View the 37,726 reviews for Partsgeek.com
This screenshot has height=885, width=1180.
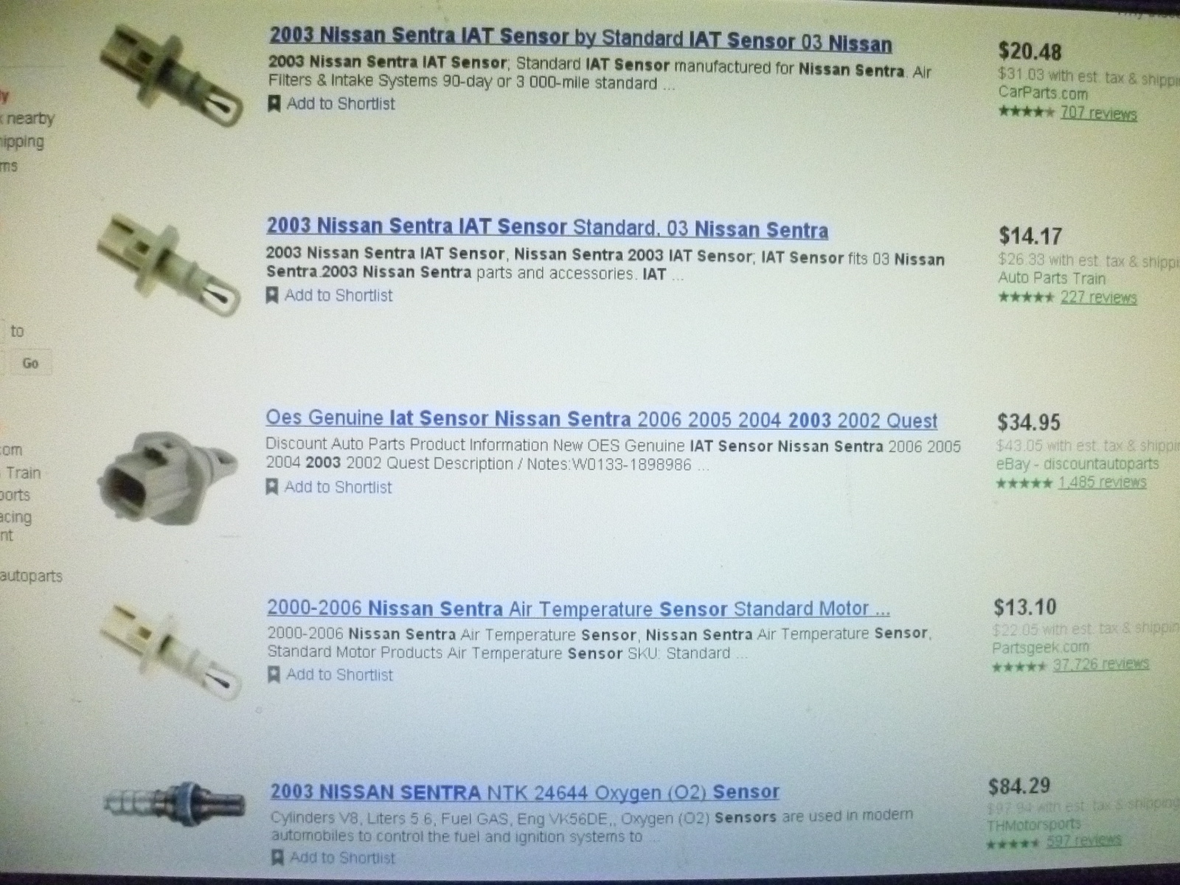click(1100, 664)
